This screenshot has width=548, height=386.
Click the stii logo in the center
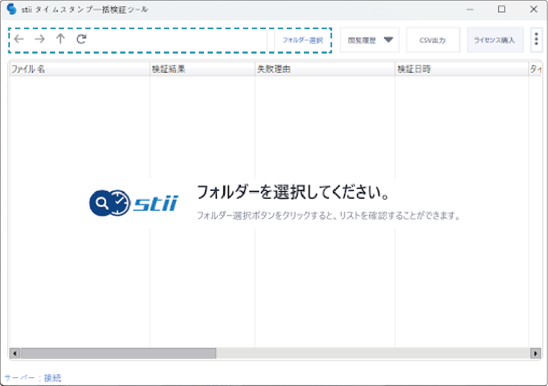coord(133,203)
